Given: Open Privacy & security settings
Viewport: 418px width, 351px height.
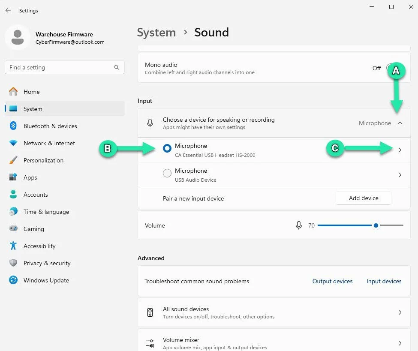Looking at the screenshot, I should pyautogui.click(x=47, y=263).
